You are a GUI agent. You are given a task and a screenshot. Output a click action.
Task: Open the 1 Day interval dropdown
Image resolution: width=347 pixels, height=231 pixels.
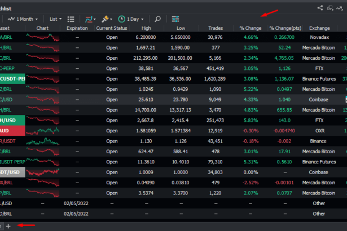135,19
